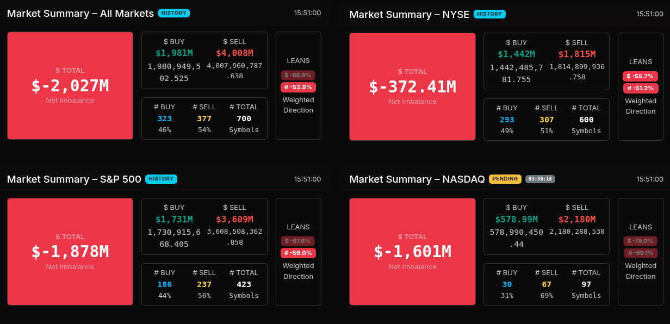The width and height of the screenshot is (670, 324).
Task: Click the $-1,878M S&P 500 imbalance tile
Action: point(70,252)
